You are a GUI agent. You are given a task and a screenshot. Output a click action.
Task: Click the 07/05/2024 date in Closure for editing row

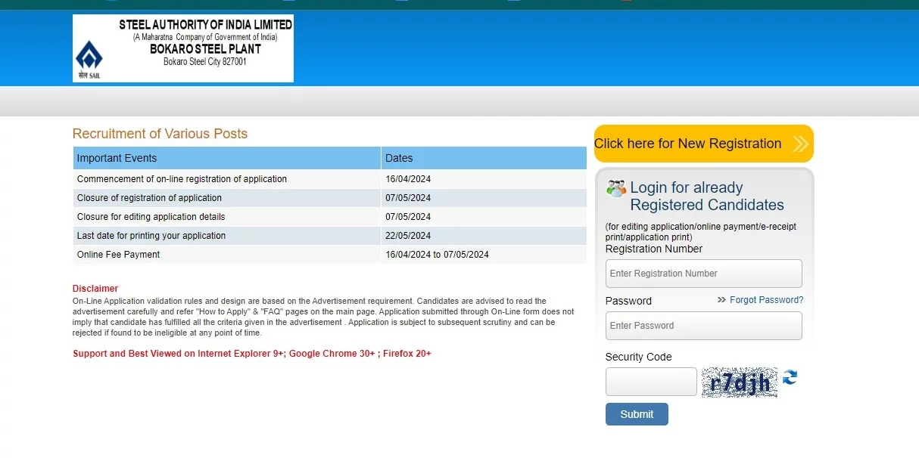pos(408,217)
